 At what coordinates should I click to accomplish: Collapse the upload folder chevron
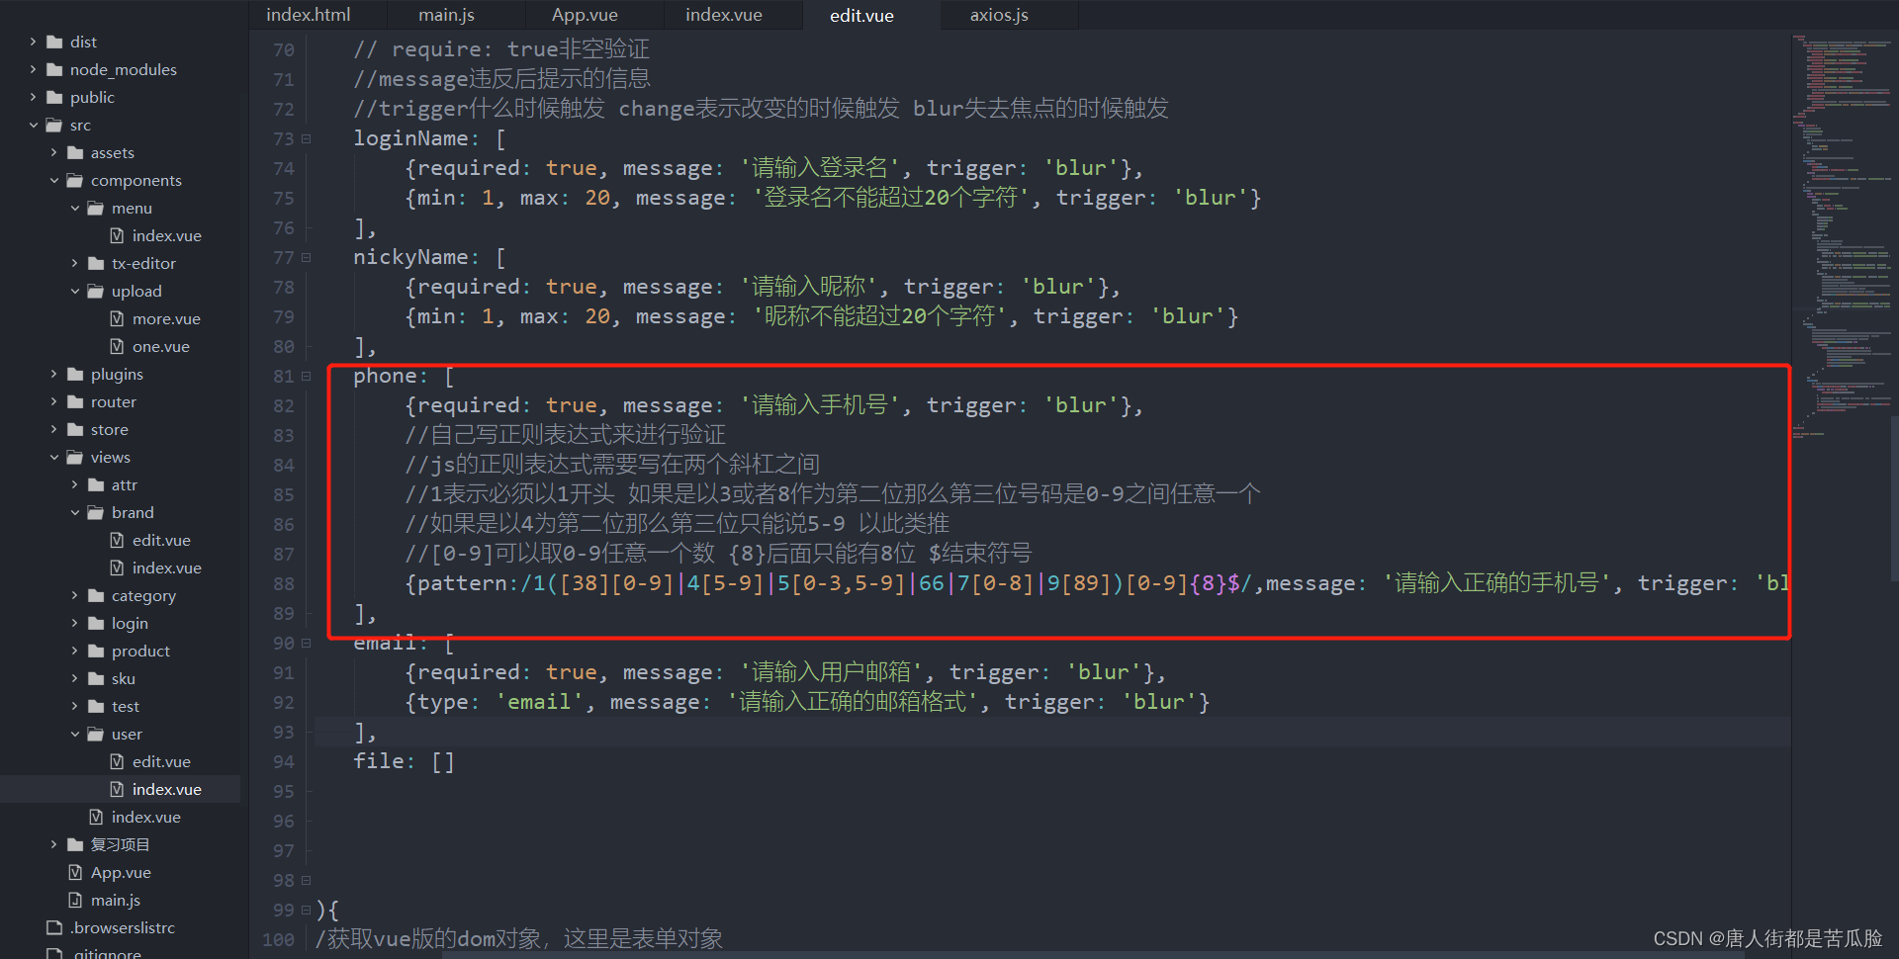point(74,291)
